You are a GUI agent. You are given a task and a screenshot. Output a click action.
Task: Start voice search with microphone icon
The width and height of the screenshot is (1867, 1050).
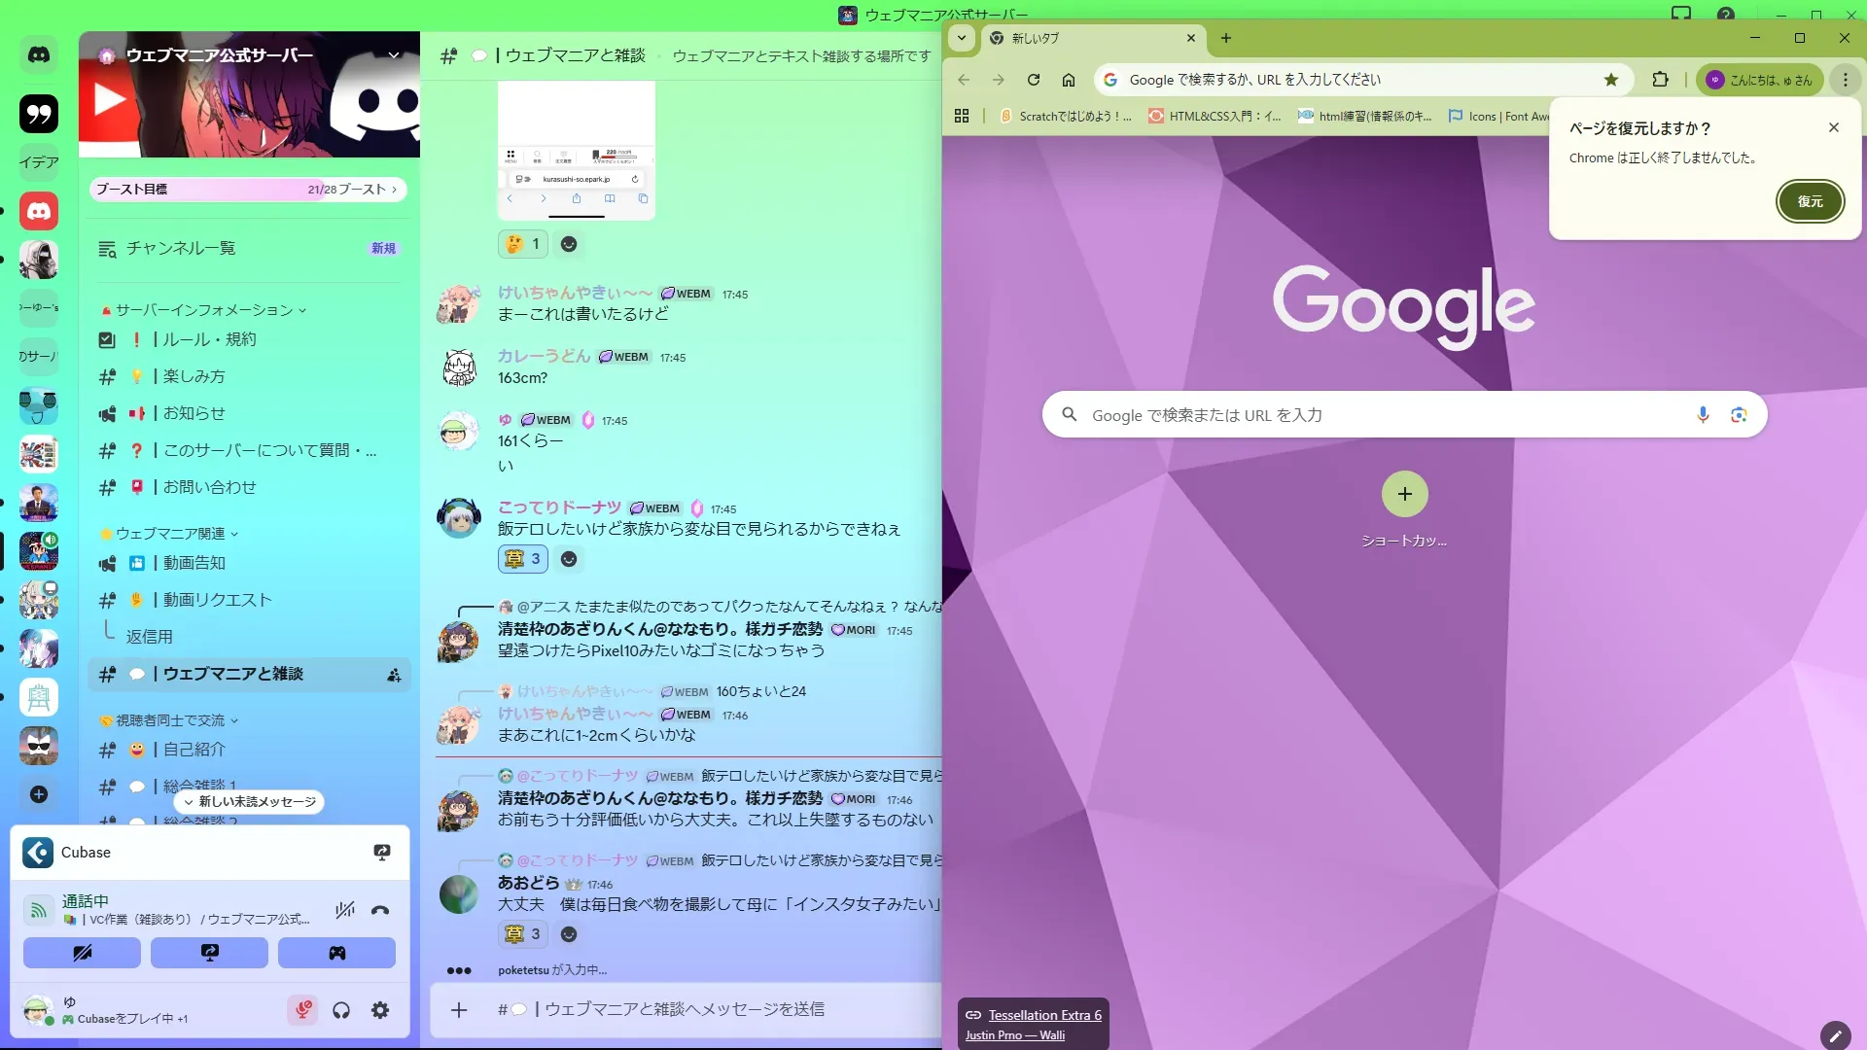pos(1703,415)
